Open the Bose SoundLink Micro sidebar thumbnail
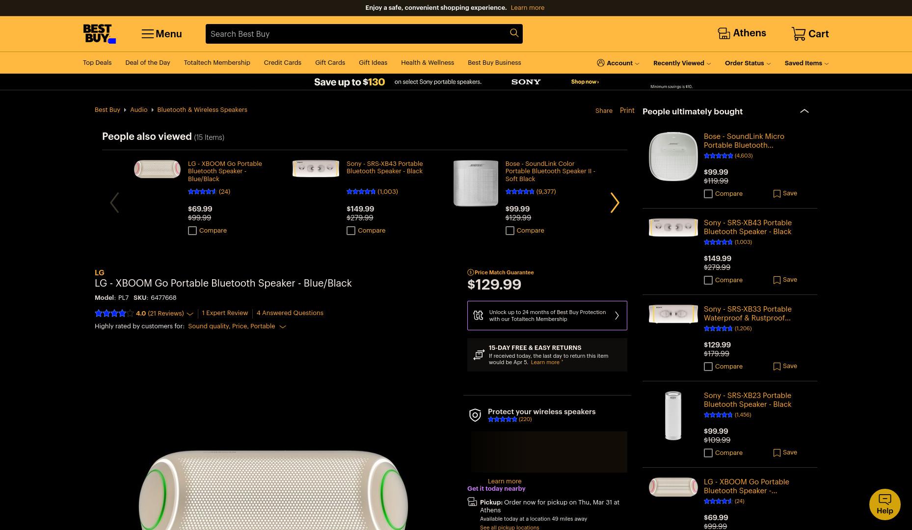 click(673, 157)
